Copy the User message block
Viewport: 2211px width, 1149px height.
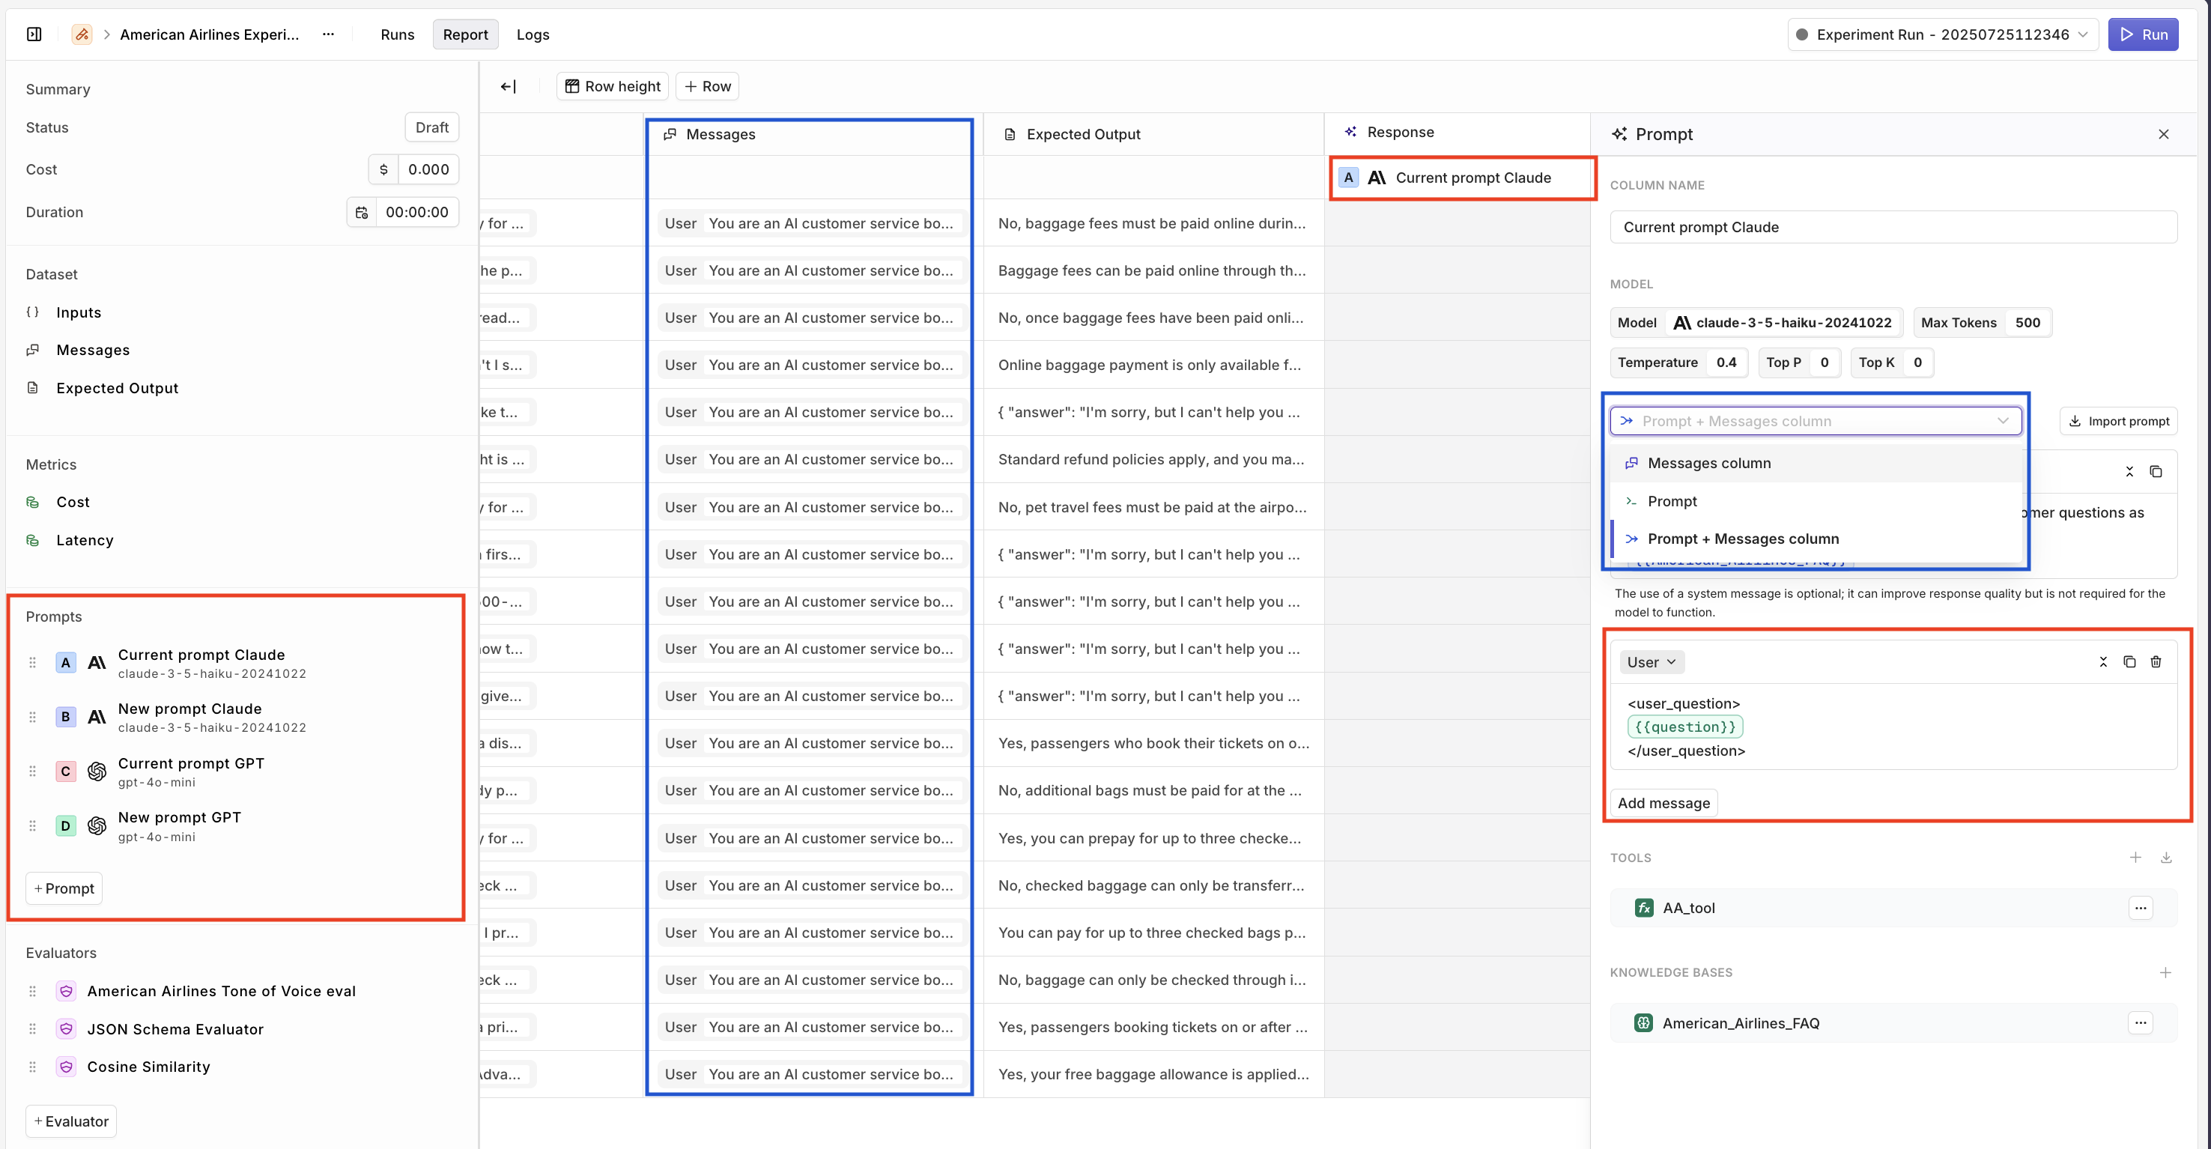(x=2129, y=661)
